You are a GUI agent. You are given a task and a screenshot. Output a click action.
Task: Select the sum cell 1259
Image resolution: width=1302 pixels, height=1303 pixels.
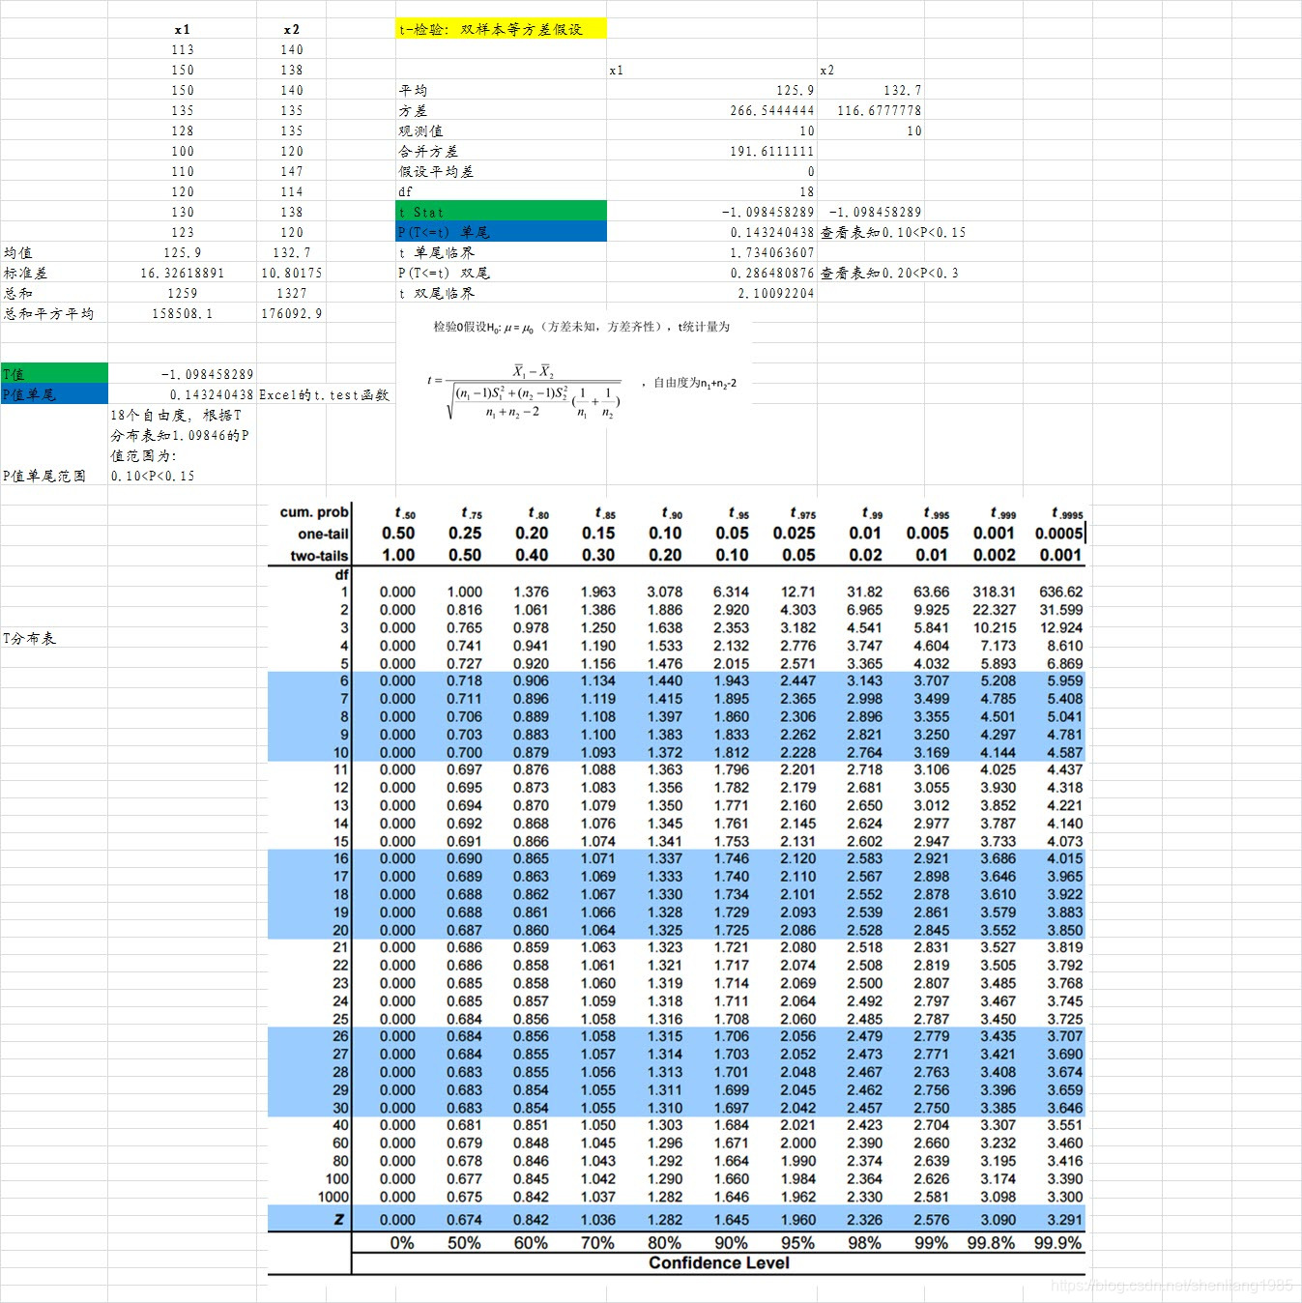(x=183, y=293)
